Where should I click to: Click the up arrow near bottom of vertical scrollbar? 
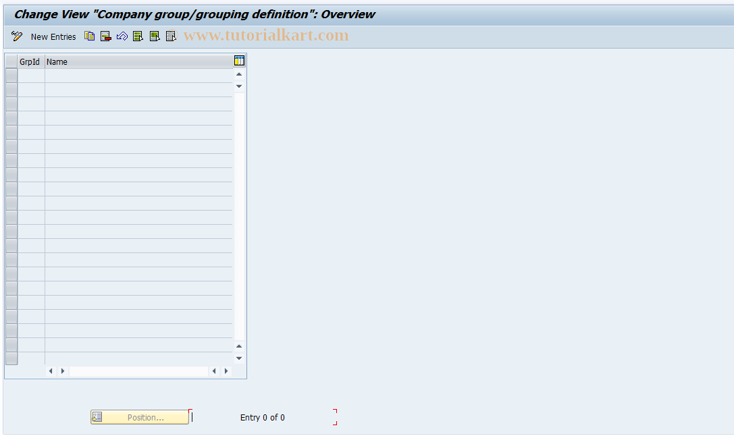239,347
